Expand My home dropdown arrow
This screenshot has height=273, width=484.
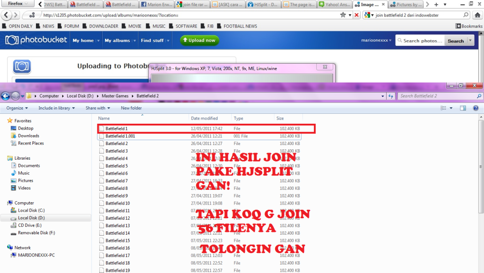[98, 41]
